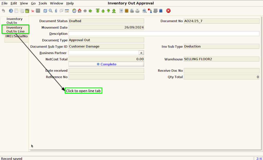Jump to the last record icon

click(x=114, y=11)
